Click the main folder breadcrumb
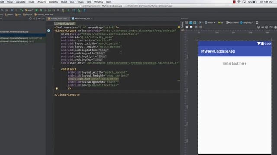The width and height of the screenshot is (277, 155). point(9,15)
